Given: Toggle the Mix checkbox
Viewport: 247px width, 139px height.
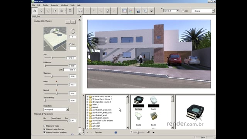Looking at the screenshot, I should (70, 44).
